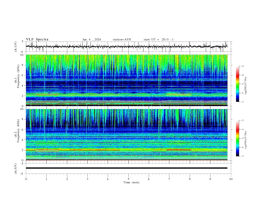
Task: Click the log(PSD) label of ch.1 color bar
Action: coord(246,86)
